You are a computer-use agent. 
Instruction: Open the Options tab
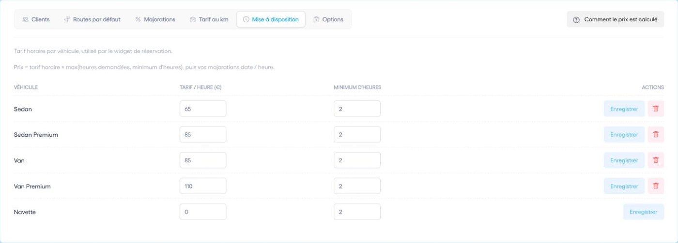click(328, 19)
